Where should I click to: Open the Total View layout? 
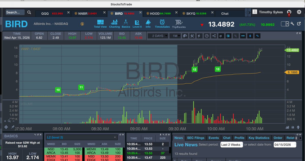[100, 24]
